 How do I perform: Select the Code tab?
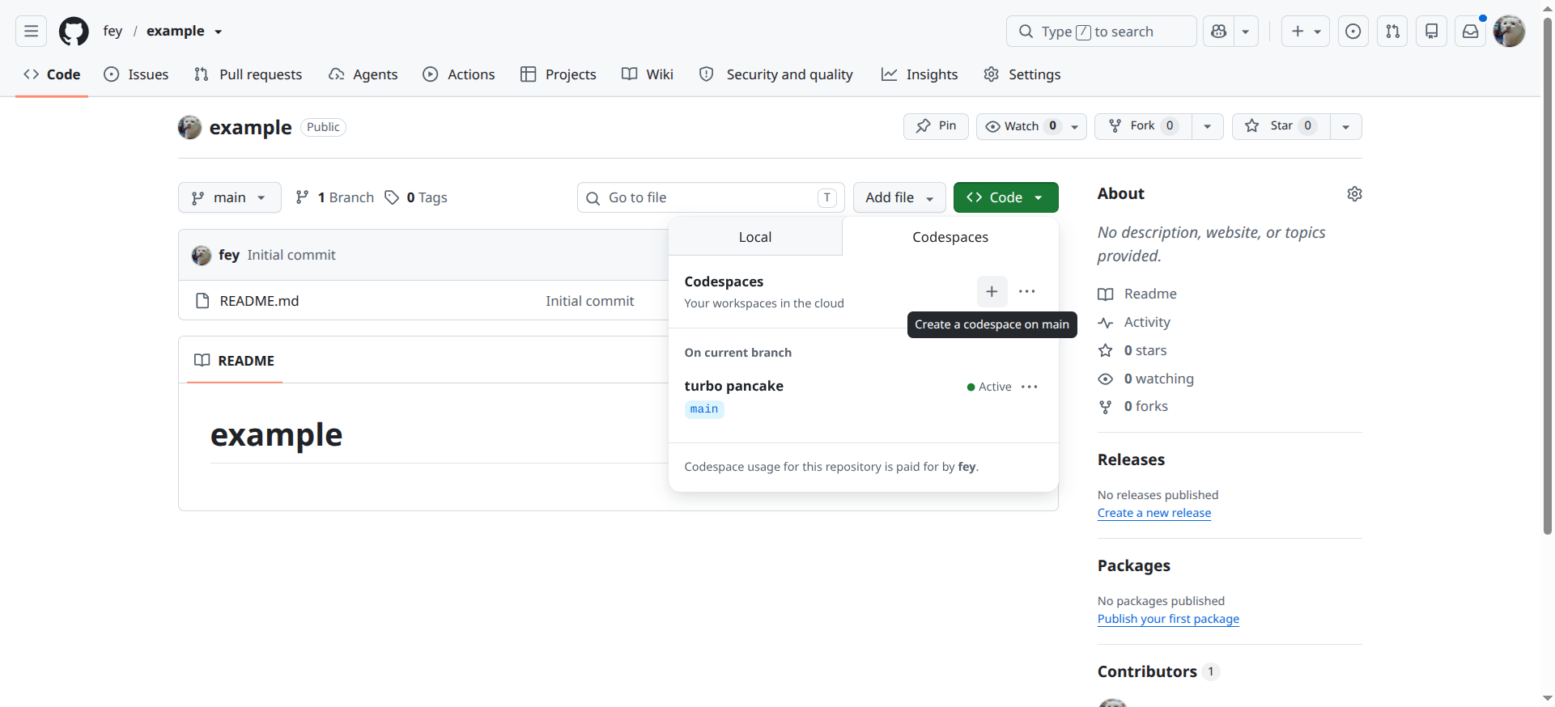coord(52,74)
